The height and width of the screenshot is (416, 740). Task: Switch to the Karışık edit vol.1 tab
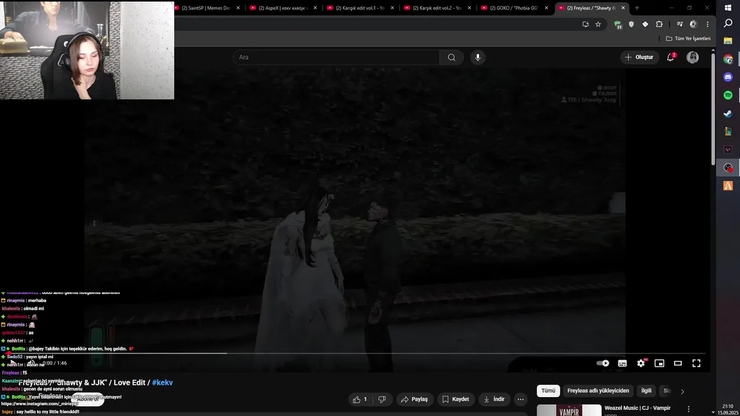click(x=360, y=8)
